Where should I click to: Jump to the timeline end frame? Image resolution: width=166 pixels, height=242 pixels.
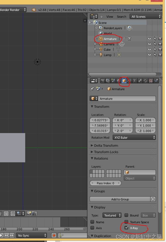click(x=12, y=235)
